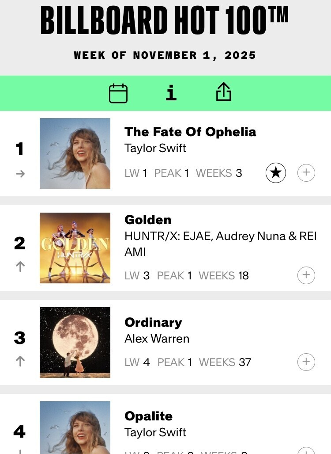
Task: Expand The Fate Of Ophelia row with plus
Action: pyautogui.click(x=306, y=173)
